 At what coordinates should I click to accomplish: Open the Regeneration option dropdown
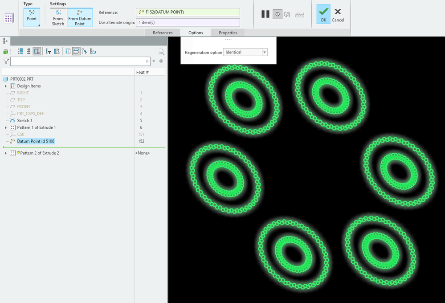point(265,52)
